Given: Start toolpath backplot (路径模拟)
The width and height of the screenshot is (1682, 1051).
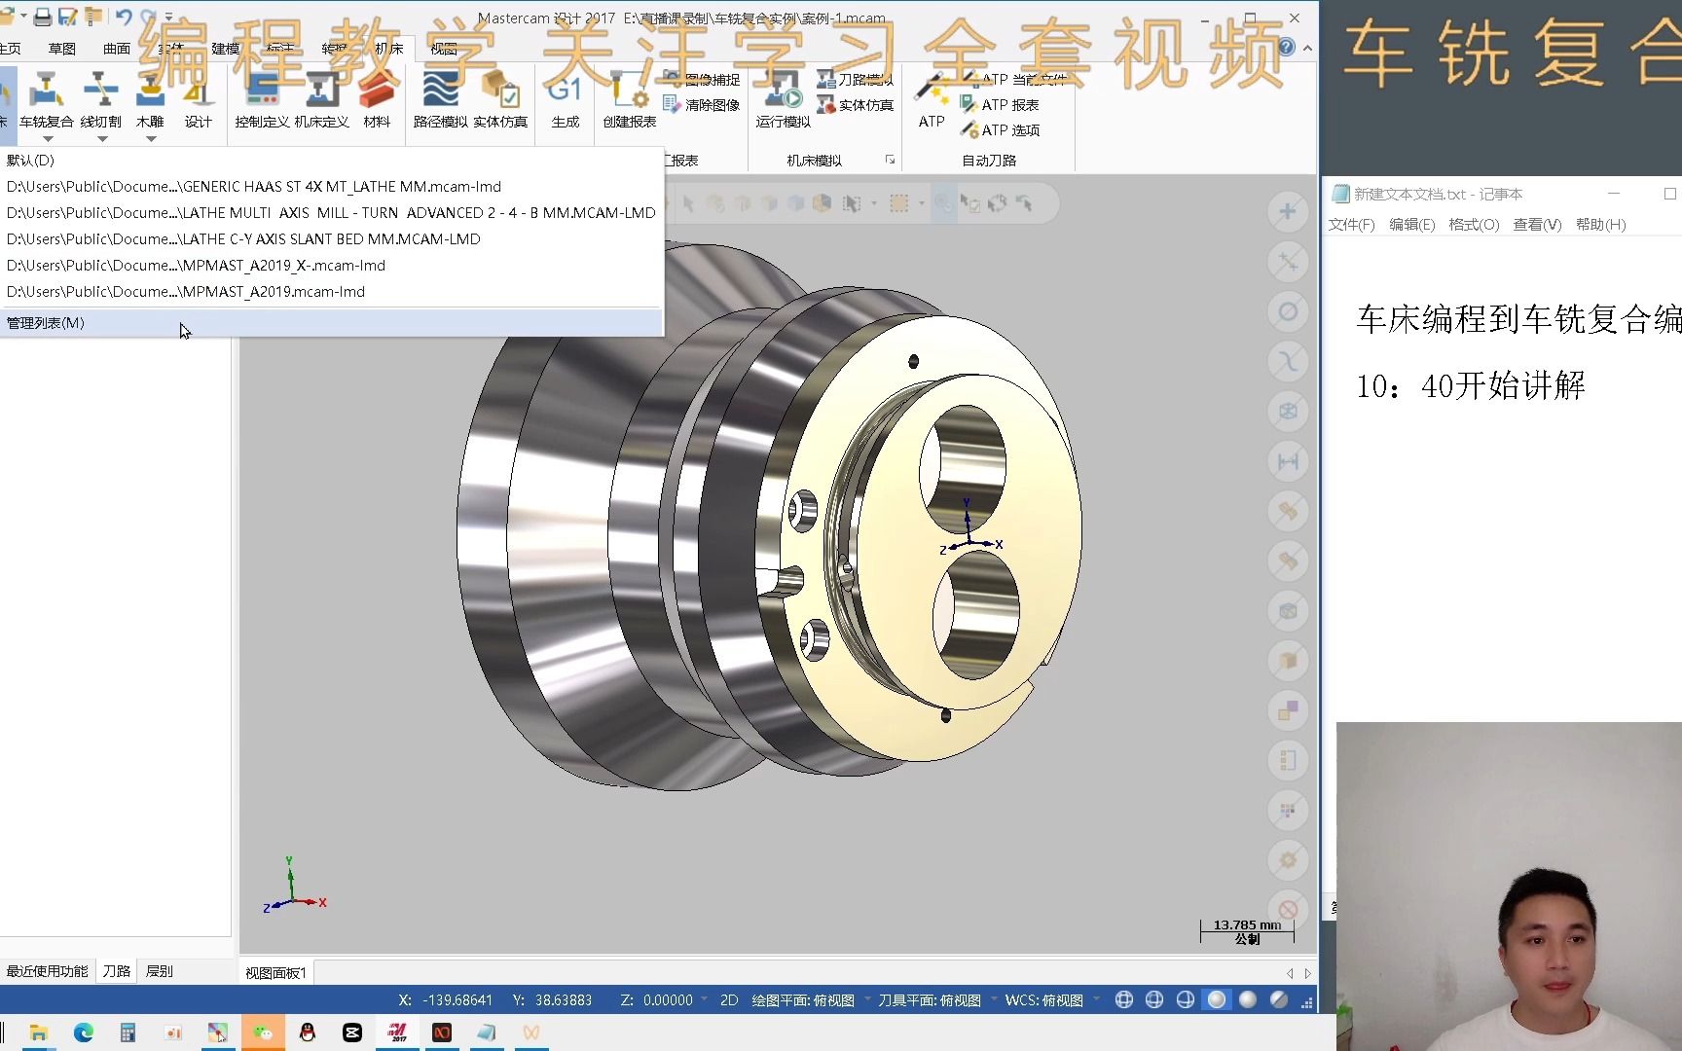Looking at the screenshot, I should [x=440, y=102].
